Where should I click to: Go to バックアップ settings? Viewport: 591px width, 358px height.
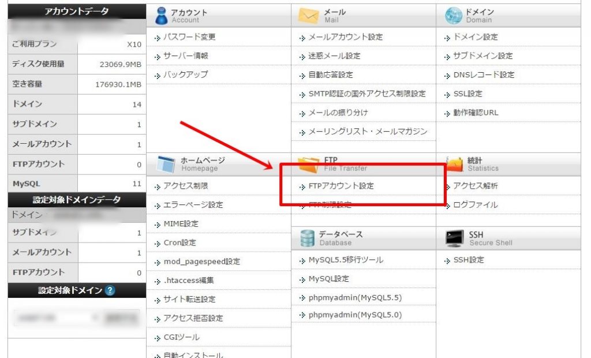pos(185,74)
